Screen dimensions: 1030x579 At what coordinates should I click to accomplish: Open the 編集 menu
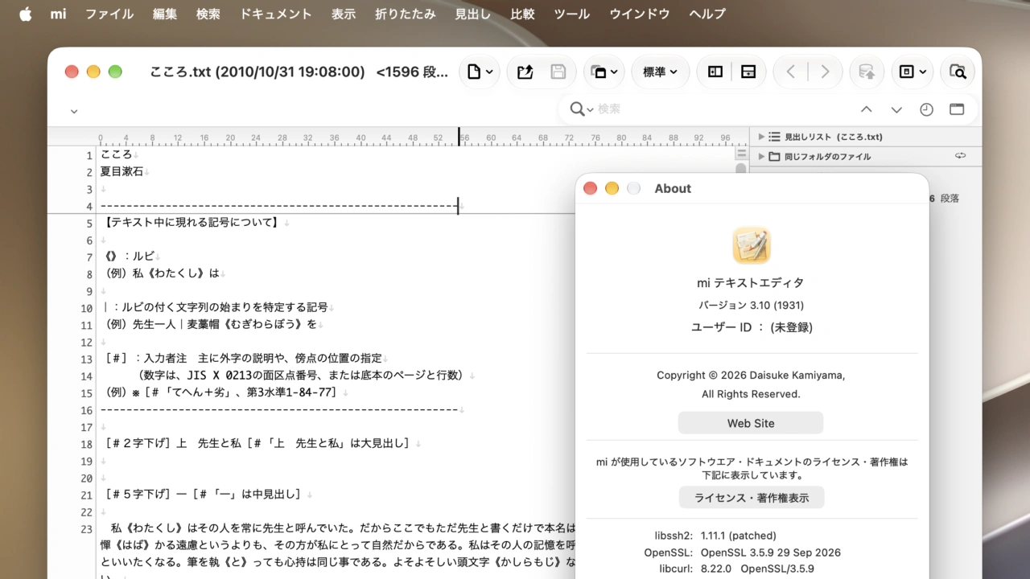click(165, 14)
